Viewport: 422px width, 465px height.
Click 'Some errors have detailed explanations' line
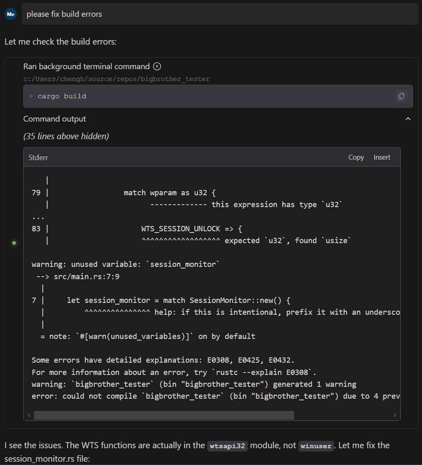point(163,360)
